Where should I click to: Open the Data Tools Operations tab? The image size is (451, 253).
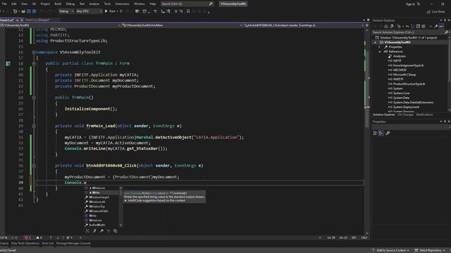(25, 244)
